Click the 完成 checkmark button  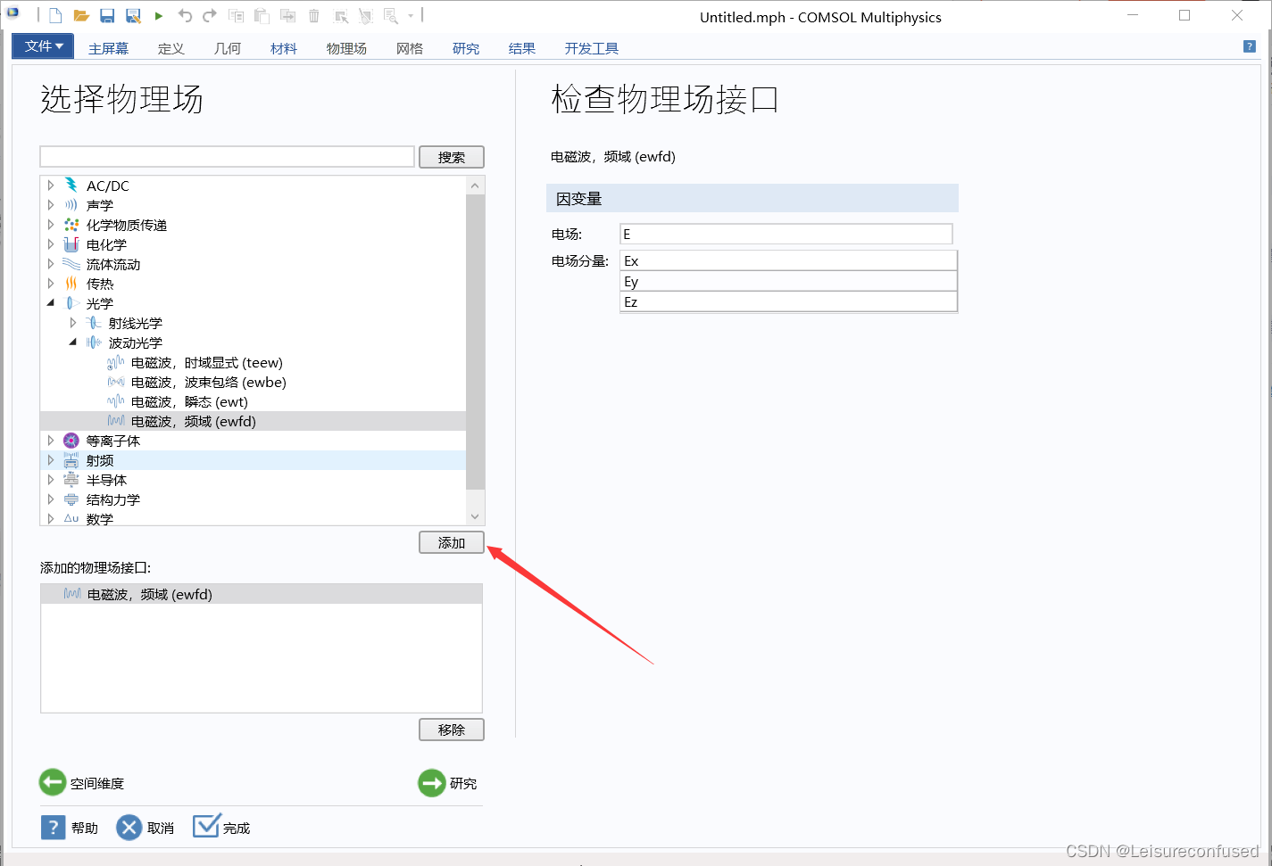point(221,827)
